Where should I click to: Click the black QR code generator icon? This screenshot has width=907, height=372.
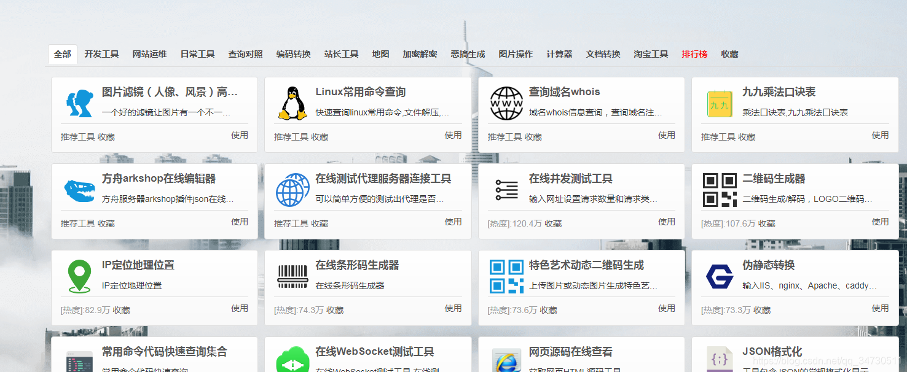point(720,190)
